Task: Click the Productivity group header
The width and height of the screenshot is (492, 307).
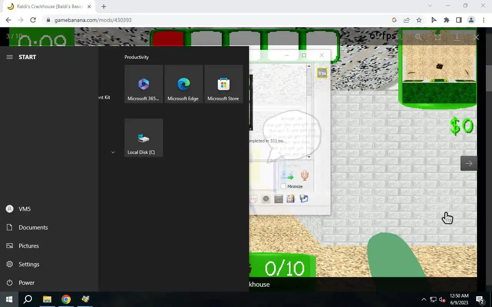Action: click(136, 57)
